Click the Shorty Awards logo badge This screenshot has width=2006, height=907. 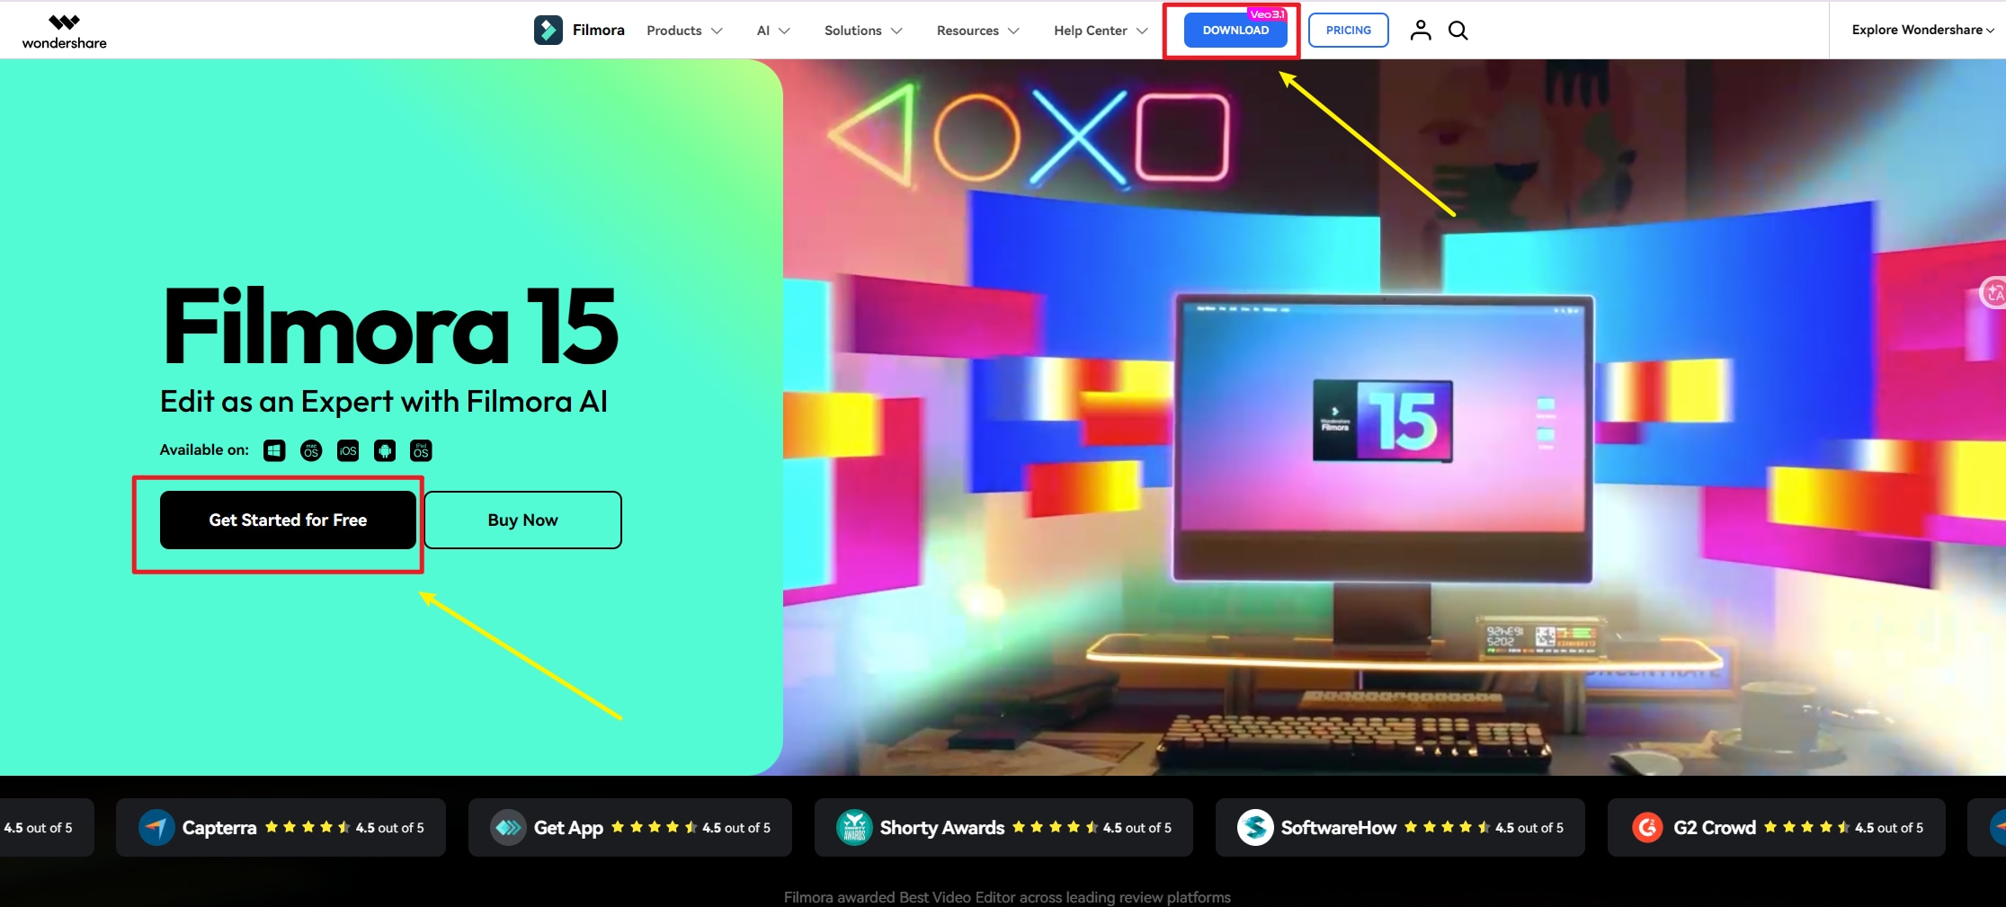pyautogui.click(x=855, y=827)
